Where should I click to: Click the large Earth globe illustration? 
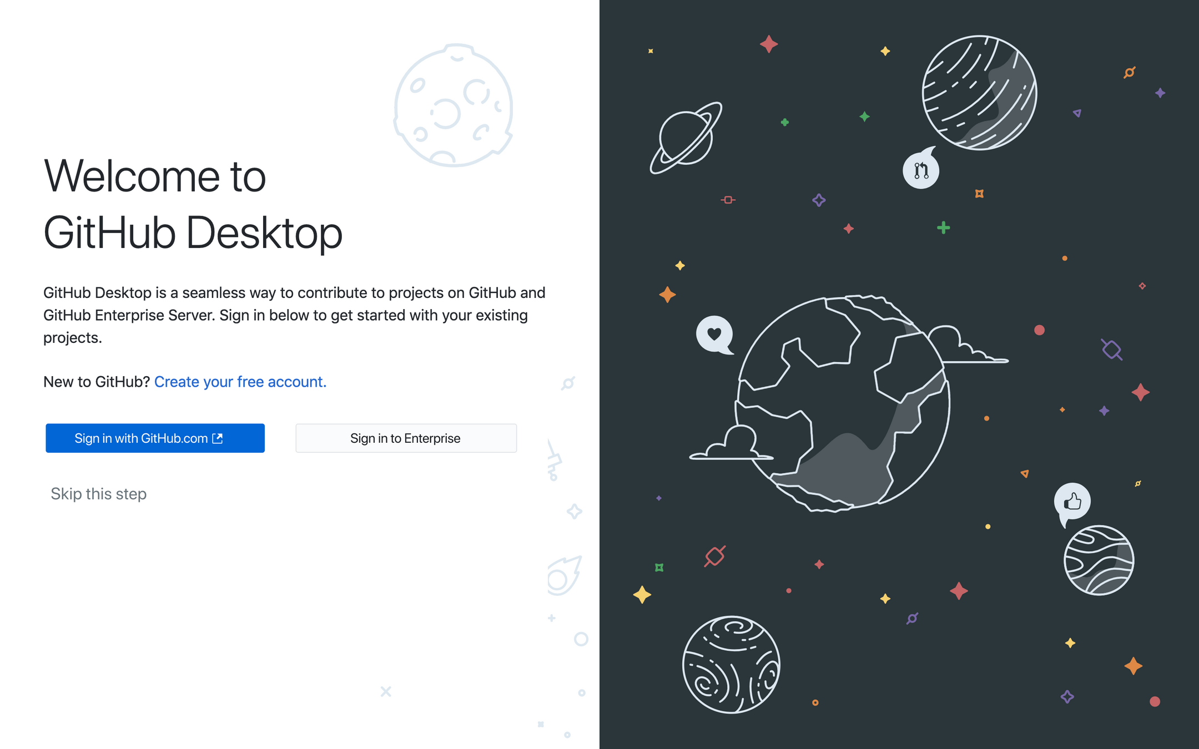tap(843, 402)
